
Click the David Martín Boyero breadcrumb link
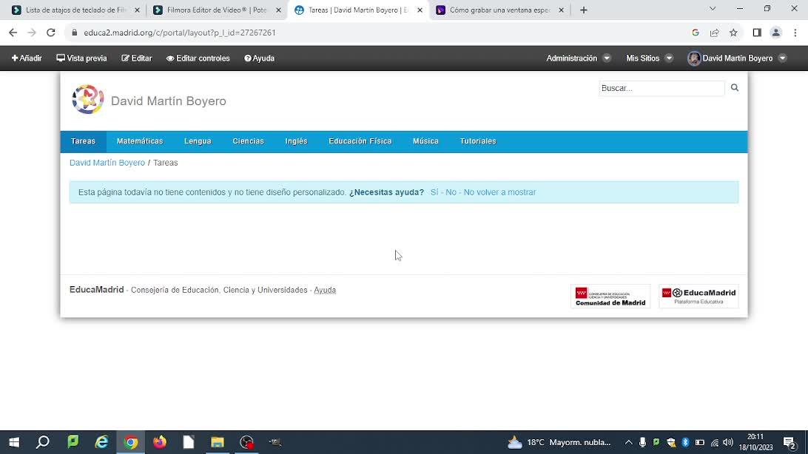tap(107, 163)
